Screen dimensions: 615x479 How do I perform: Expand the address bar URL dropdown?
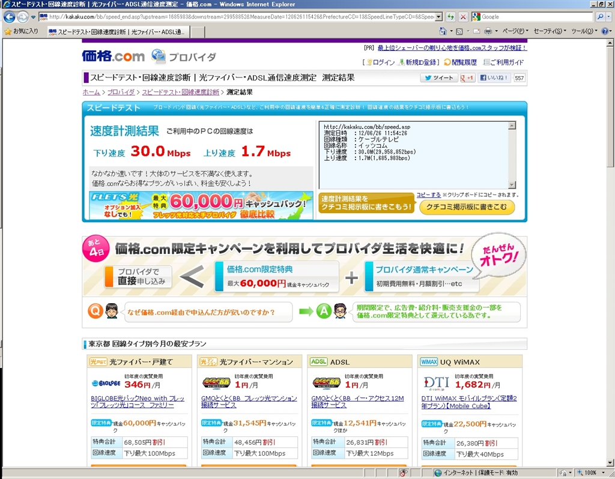(439, 17)
